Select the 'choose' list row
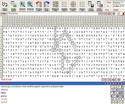Screen dimensions: 125x104 (63, 90)
